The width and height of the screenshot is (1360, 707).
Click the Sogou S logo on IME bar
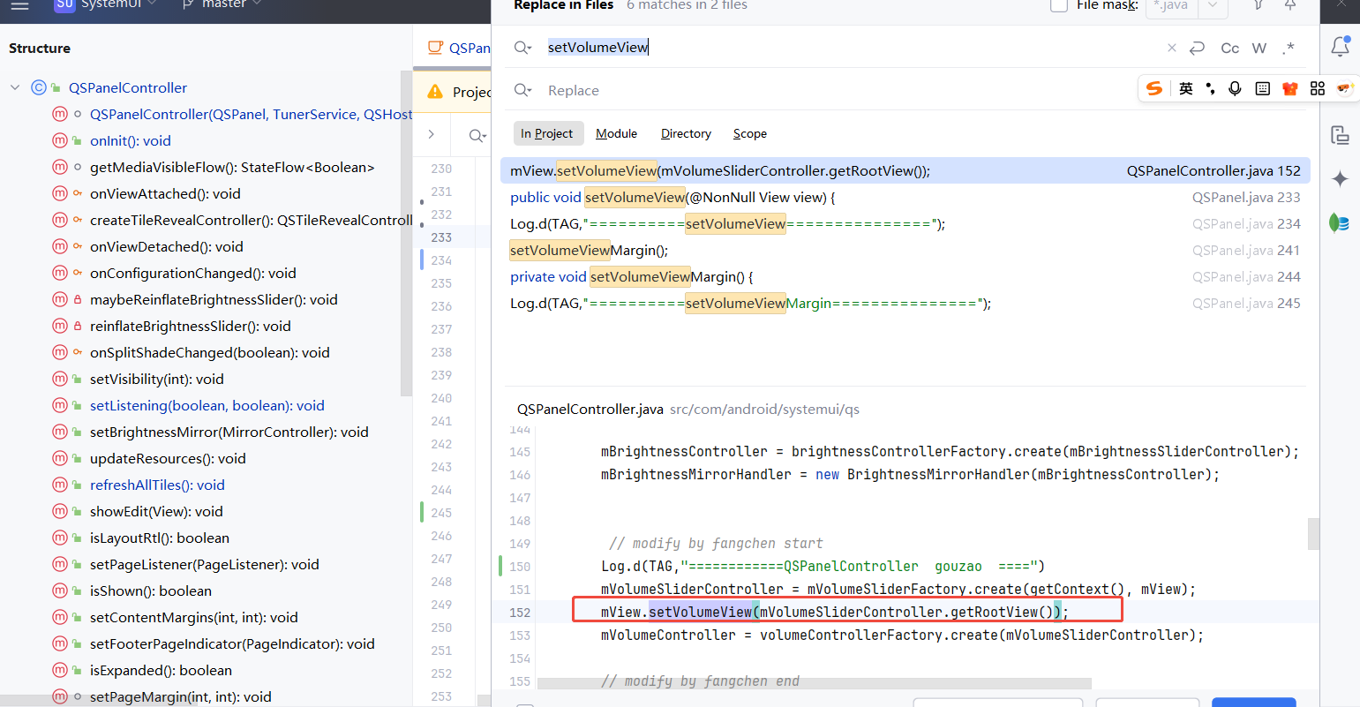[1154, 88]
